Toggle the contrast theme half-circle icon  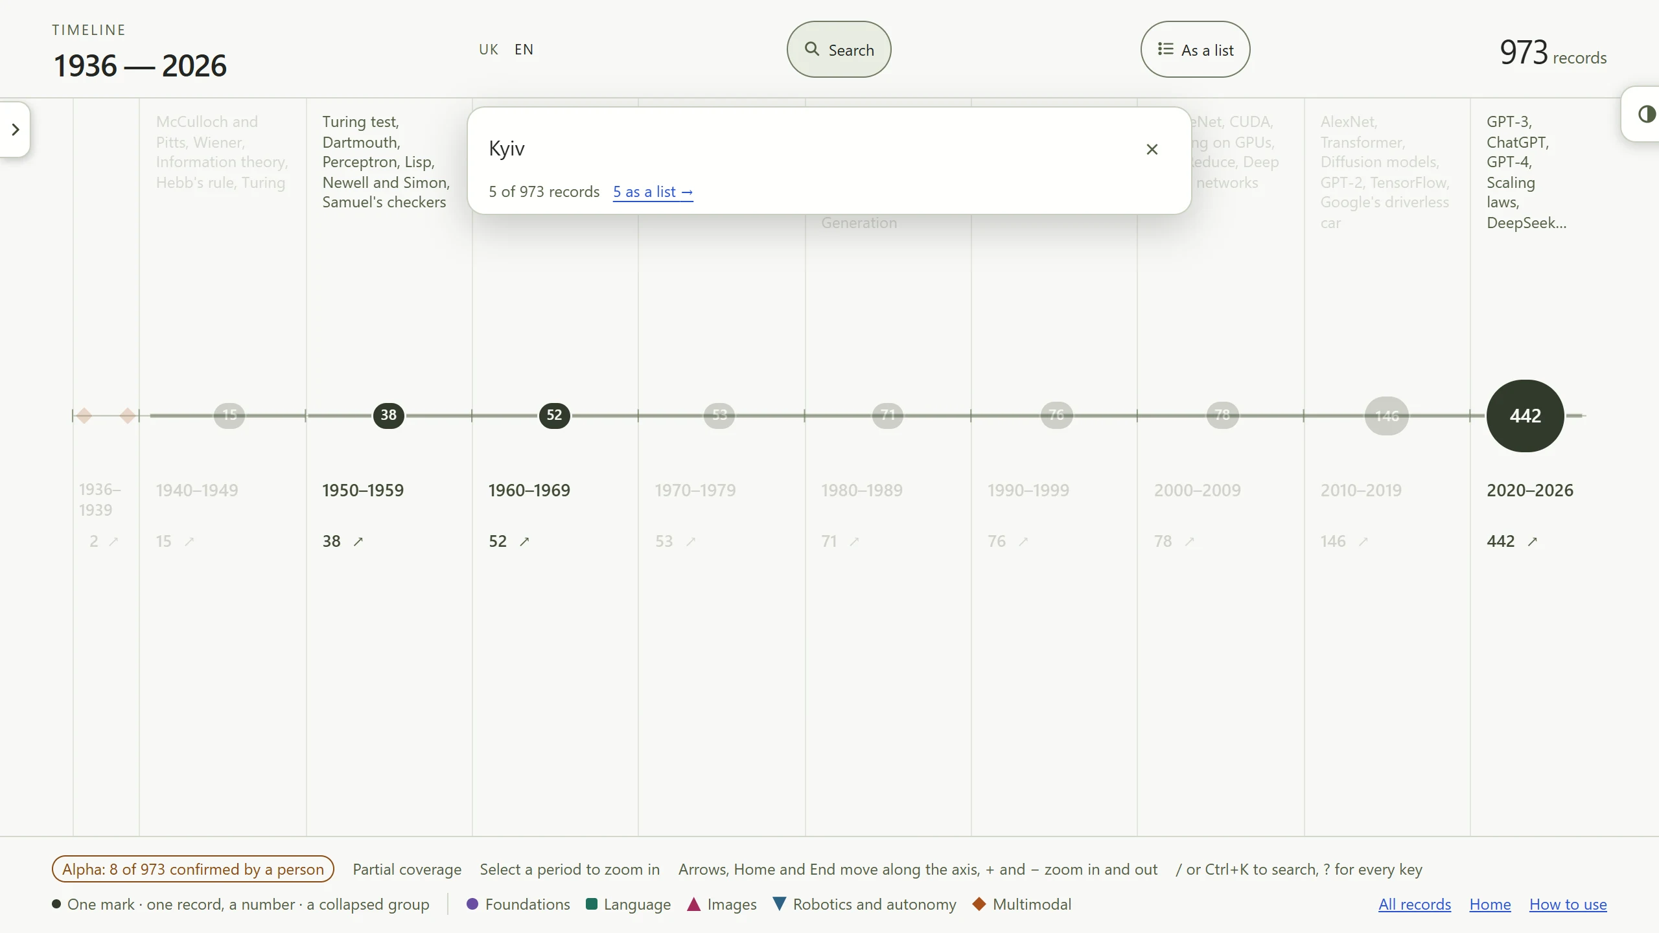tap(1647, 115)
